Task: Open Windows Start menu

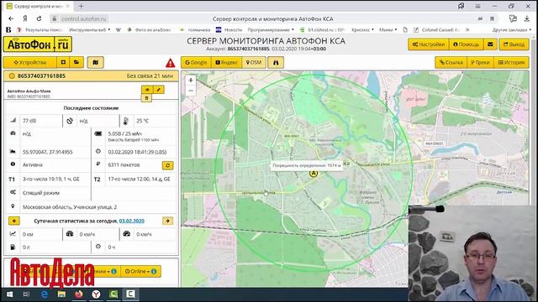Action: pos(9,294)
